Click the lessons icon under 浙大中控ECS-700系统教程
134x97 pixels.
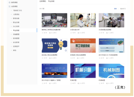pos(100,58)
